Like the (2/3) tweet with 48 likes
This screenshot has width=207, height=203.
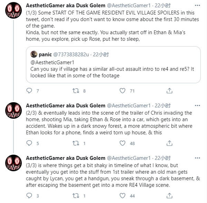122,143
